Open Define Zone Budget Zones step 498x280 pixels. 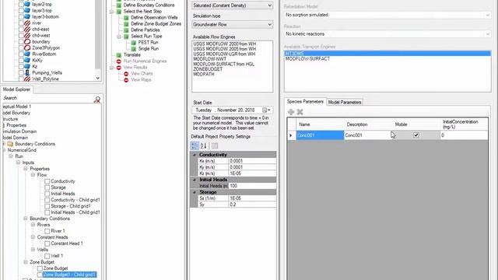156,24
